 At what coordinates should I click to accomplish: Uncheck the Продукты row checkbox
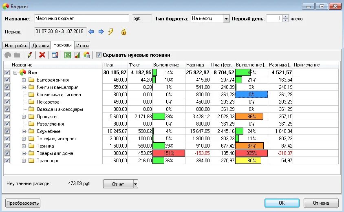(7, 116)
